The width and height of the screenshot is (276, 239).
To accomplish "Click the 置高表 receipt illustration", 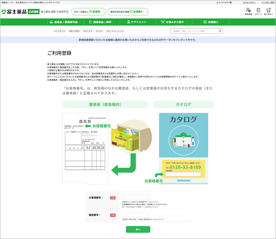I will [85, 149].
